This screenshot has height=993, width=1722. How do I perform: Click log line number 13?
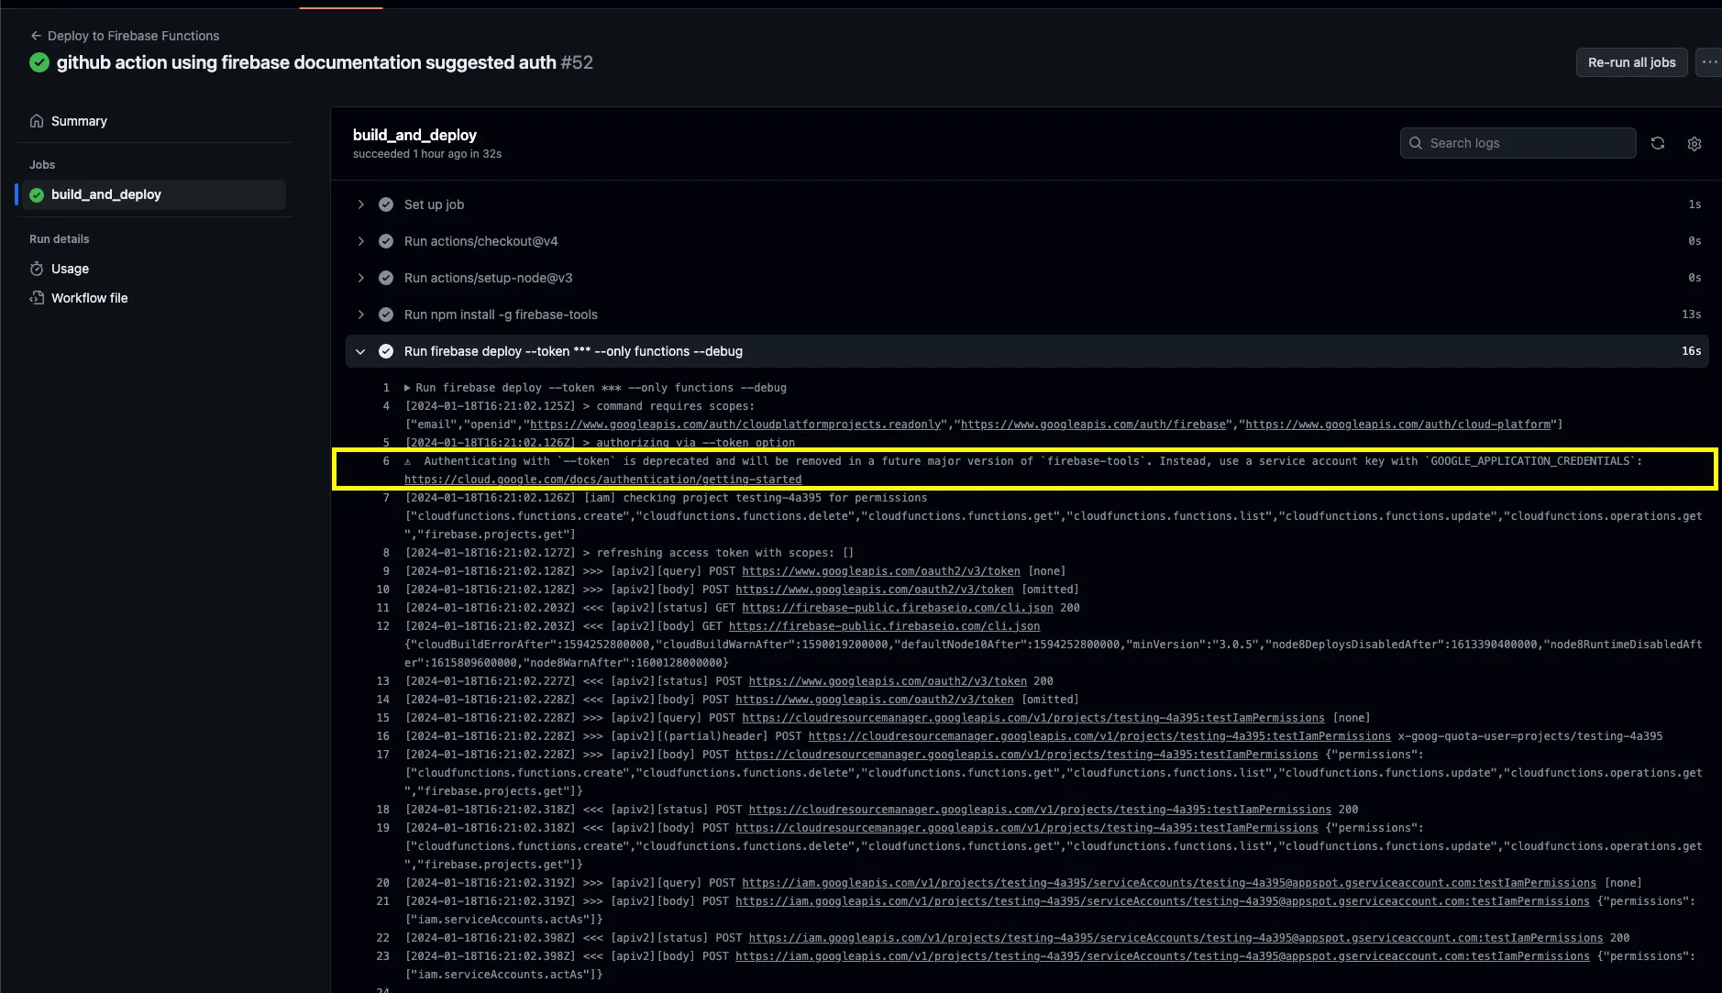coord(383,681)
